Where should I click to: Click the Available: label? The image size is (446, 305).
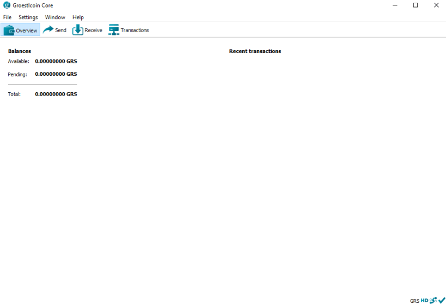pos(19,61)
